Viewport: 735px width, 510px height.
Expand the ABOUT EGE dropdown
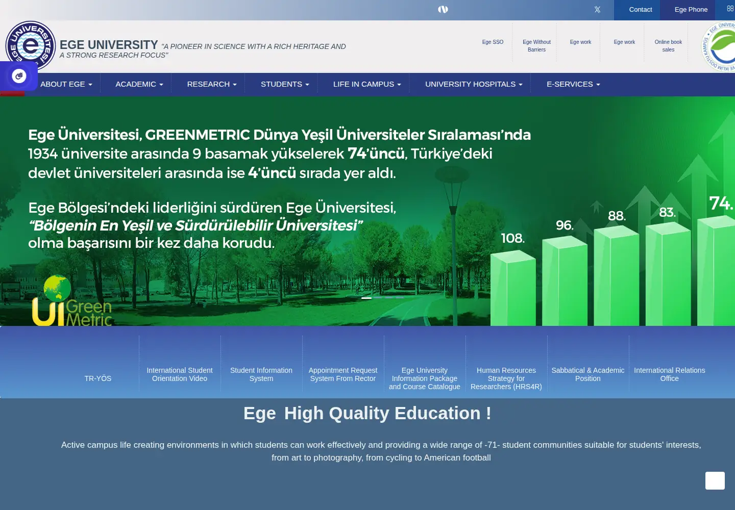pos(66,84)
